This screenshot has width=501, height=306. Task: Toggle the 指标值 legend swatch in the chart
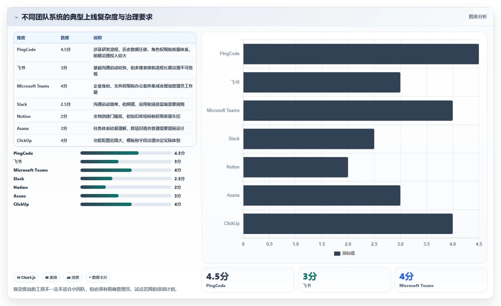[337, 253]
